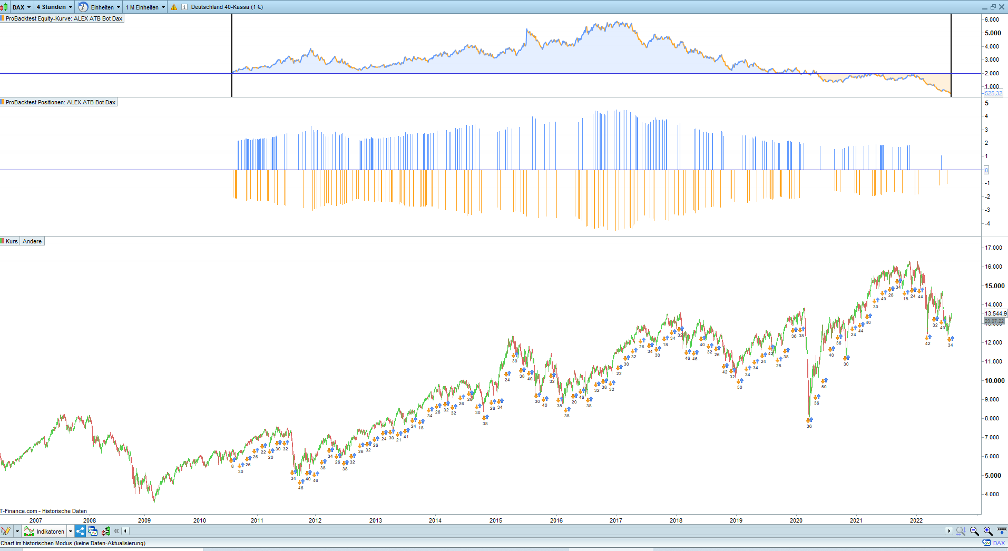
Task: Click the export data download icon
Action: click(1001, 531)
